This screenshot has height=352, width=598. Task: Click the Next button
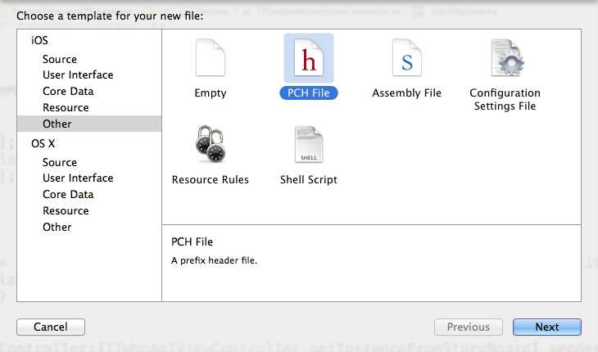pos(546,327)
